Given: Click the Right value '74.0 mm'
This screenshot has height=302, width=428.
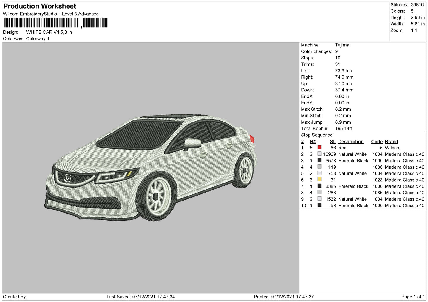Looking at the screenshot, I should 344,77.
